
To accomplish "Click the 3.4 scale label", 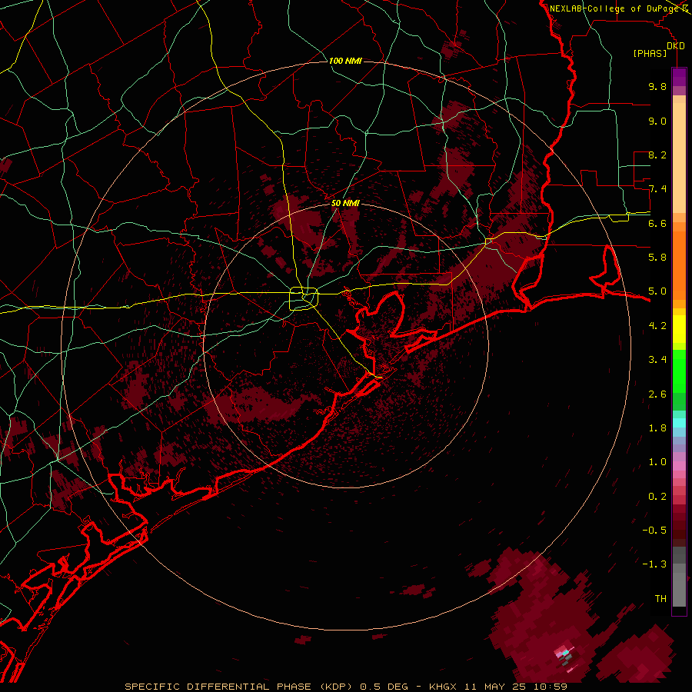I will click(x=657, y=359).
